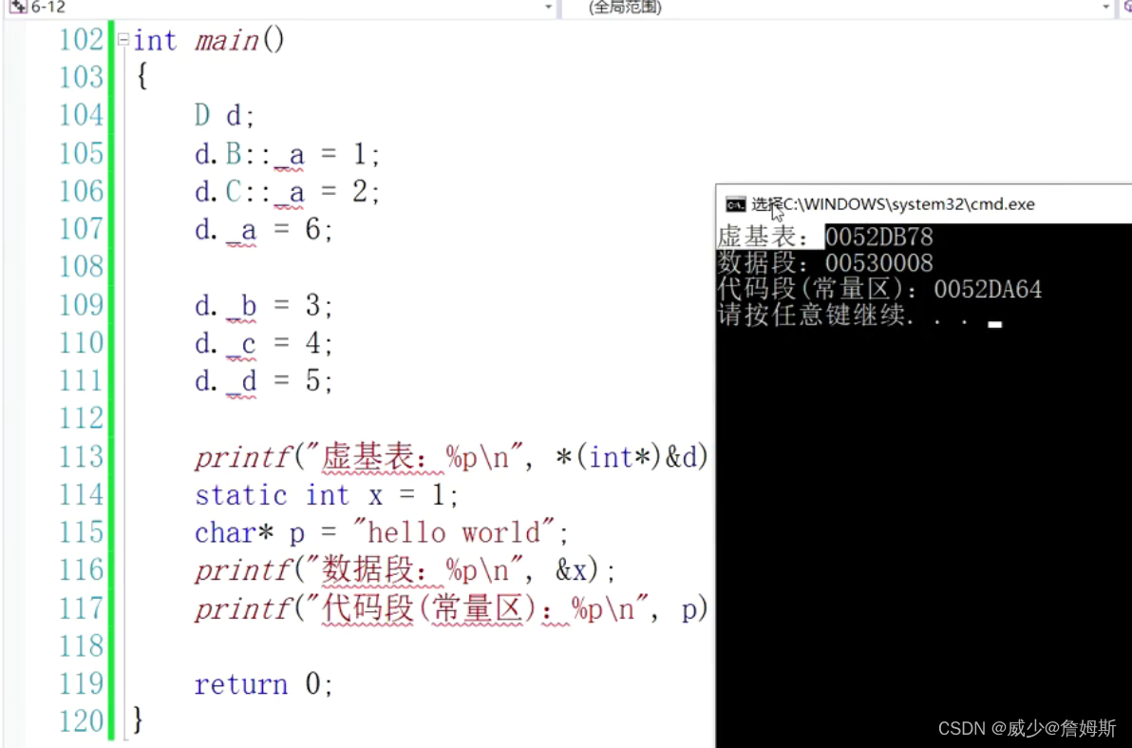Click 'return 0;' on line 119
The image size is (1132, 748).
(263, 684)
